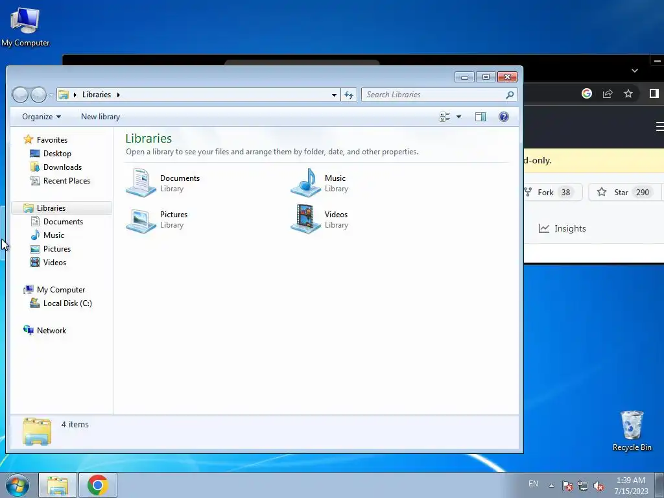Click the network tray icon

point(583,486)
